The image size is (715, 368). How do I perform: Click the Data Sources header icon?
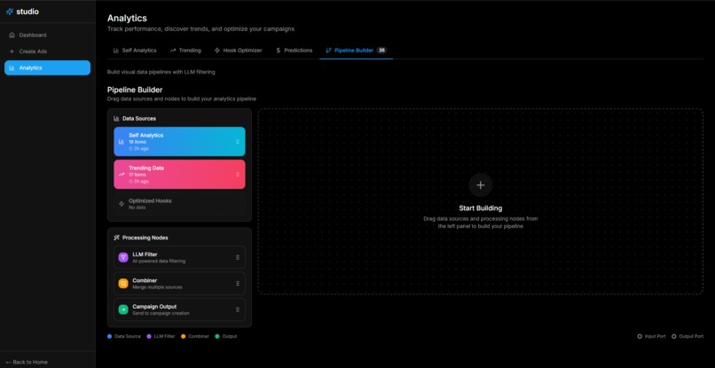[x=116, y=119]
